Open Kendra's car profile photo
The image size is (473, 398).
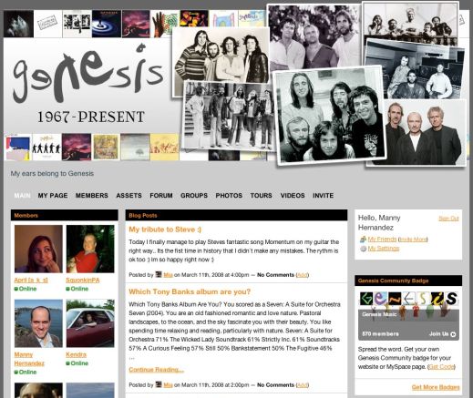[90, 323]
